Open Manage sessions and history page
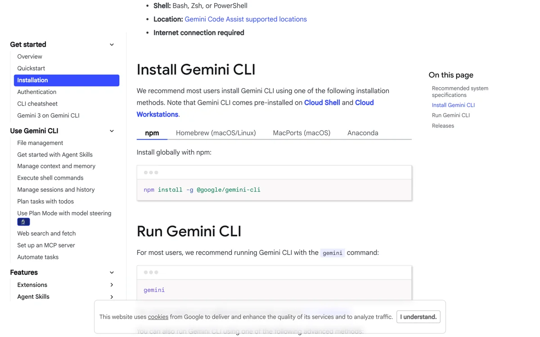The image size is (540, 337). pos(56,190)
